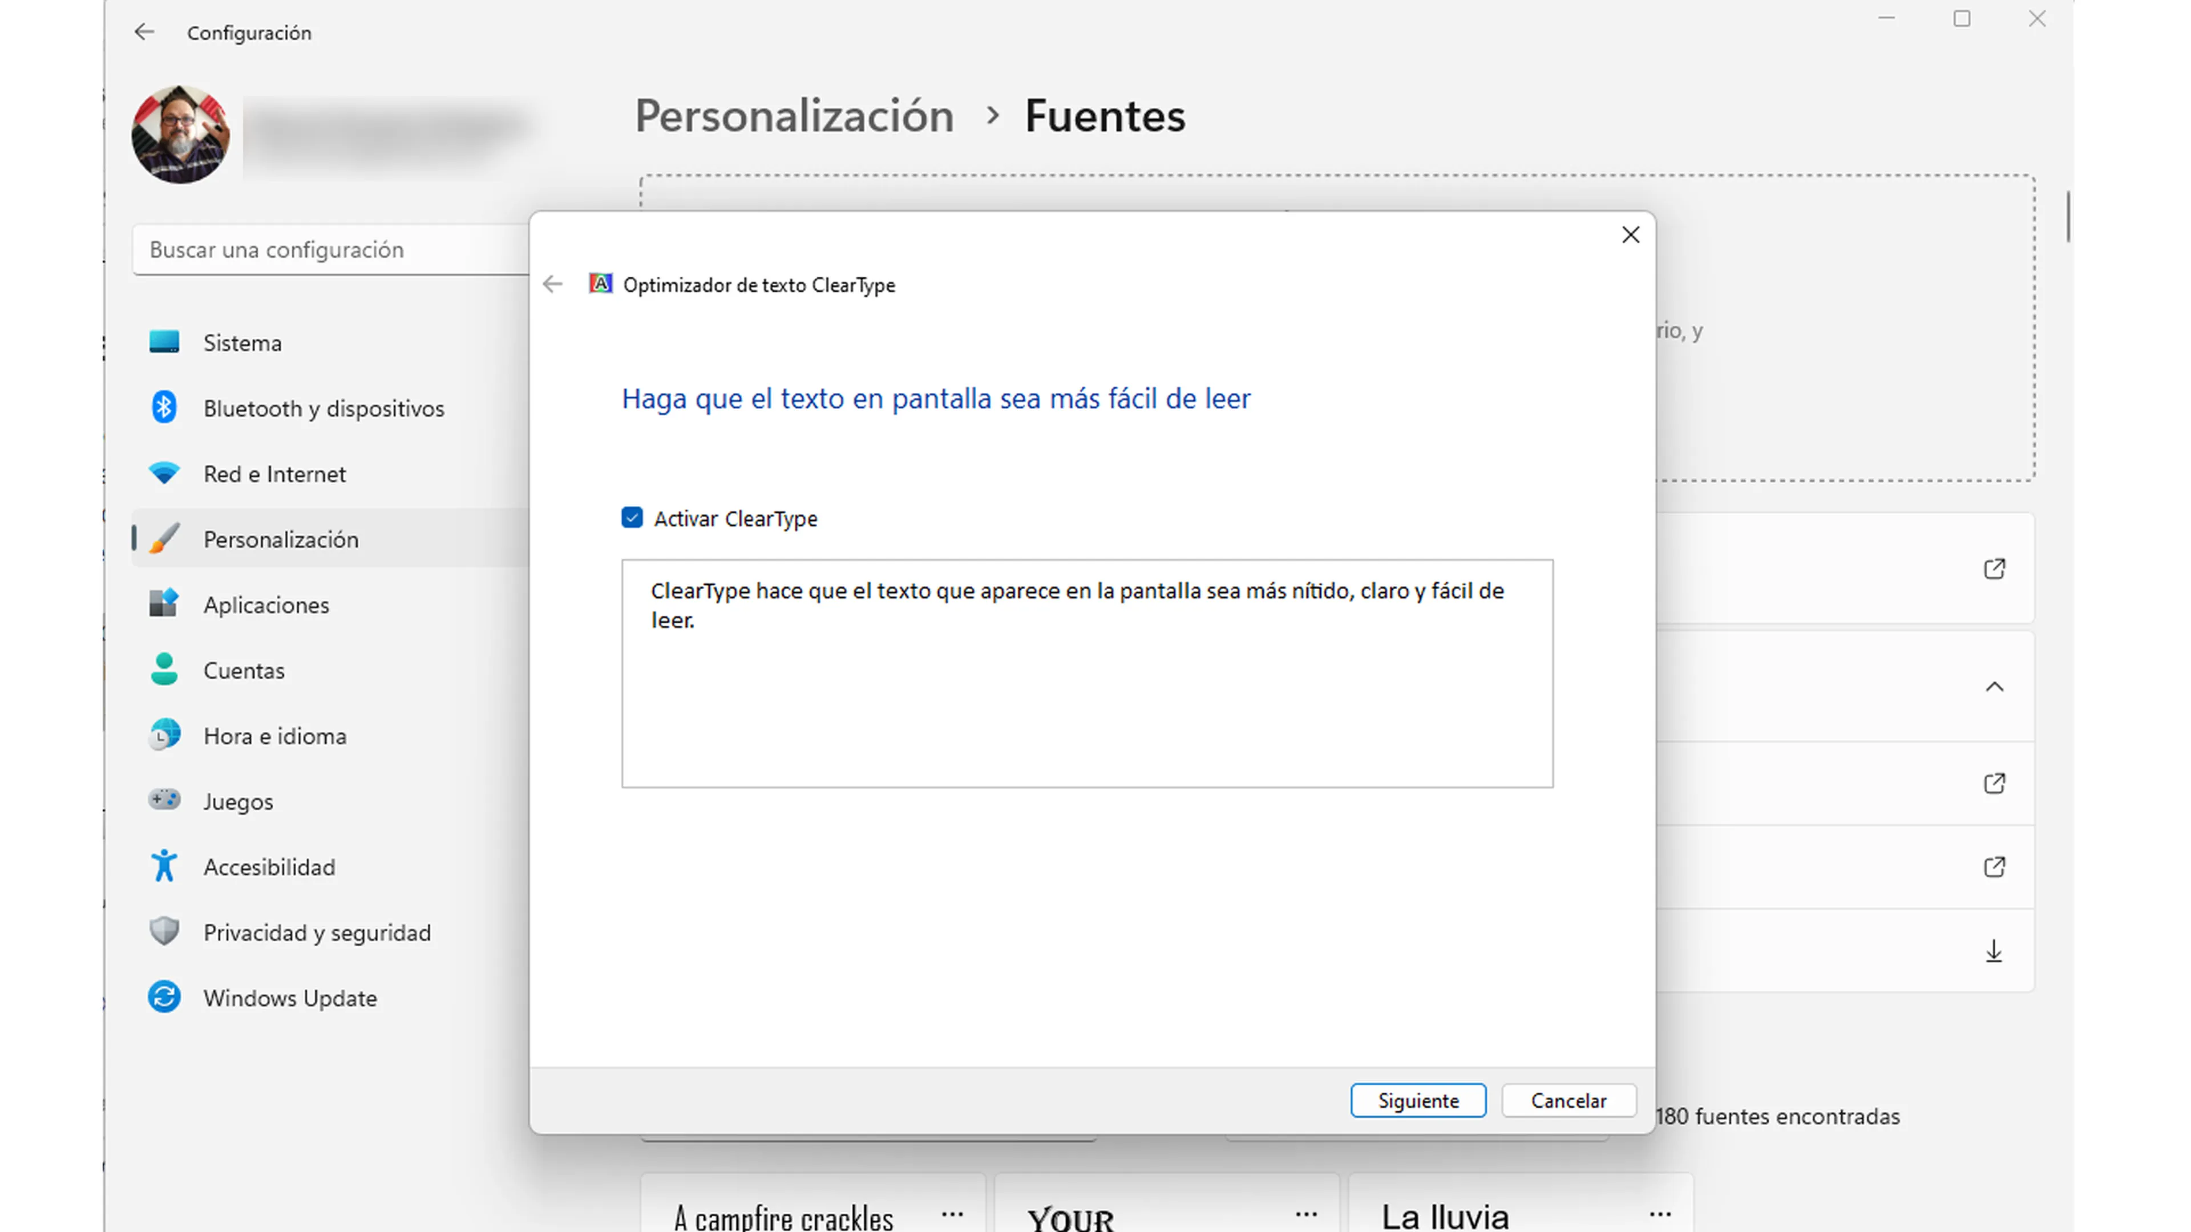Image resolution: width=2191 pixels, height=1232 pixels.
Task: Open Sistema settings
Action: tap(330, 342)
